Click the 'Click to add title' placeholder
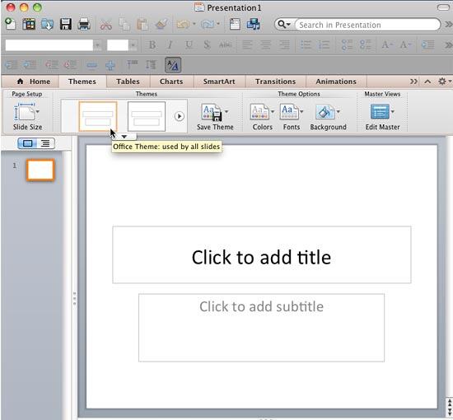This screenshot has height=420, width=453. (261, 254)
